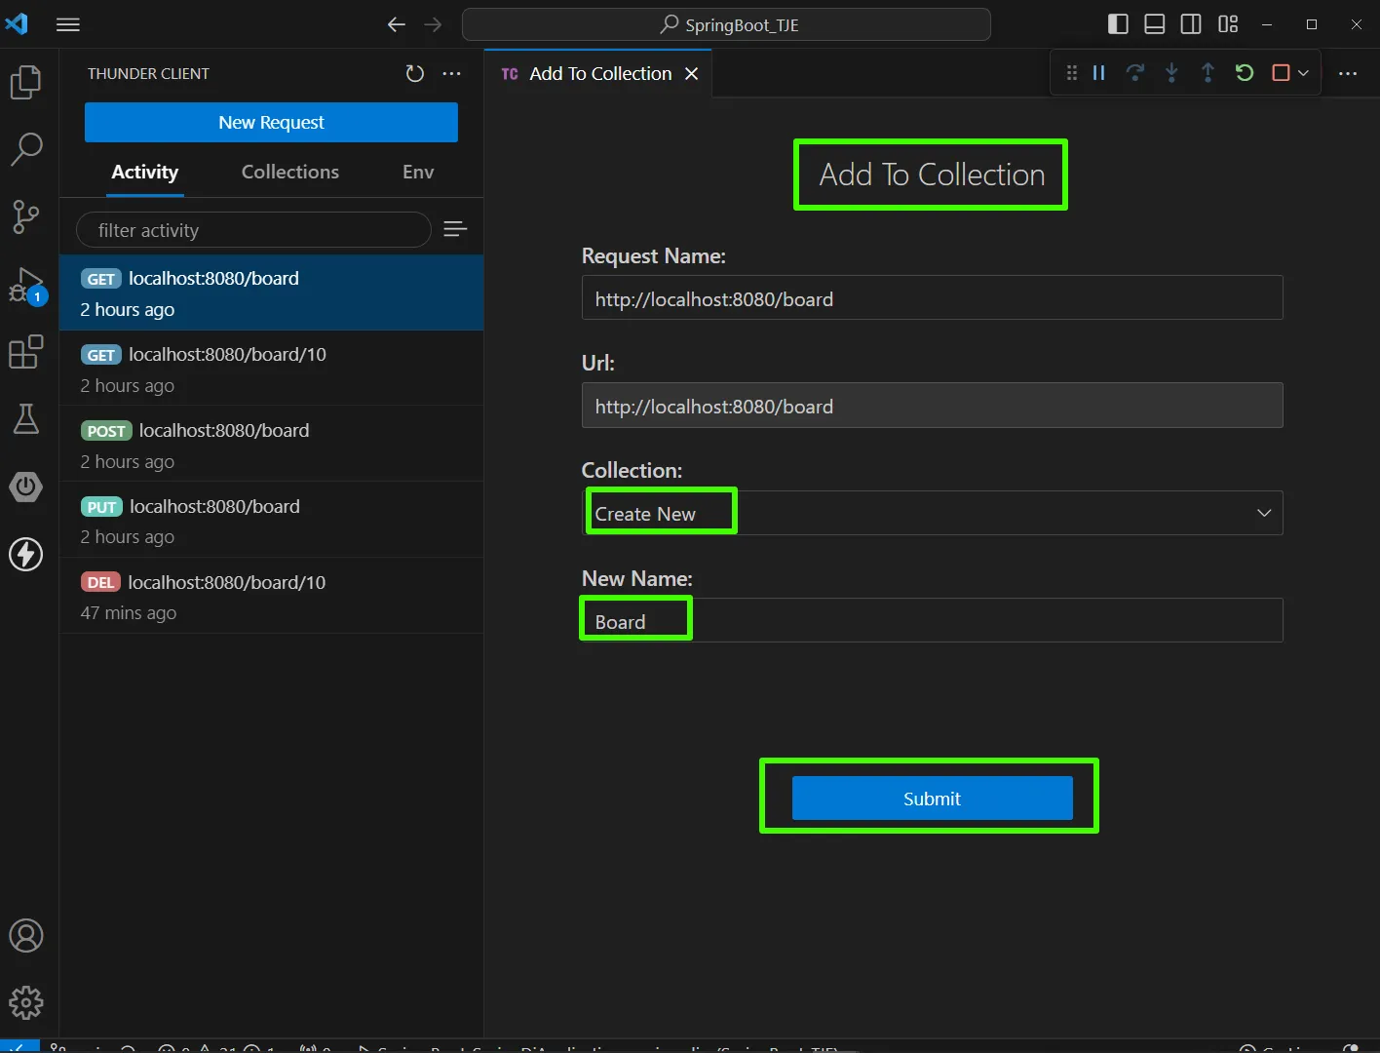The height and width of the screenshot is (1053, 1380).
Task: Open dropdown arrow next to debug stop button
Action: [1303, 73]
